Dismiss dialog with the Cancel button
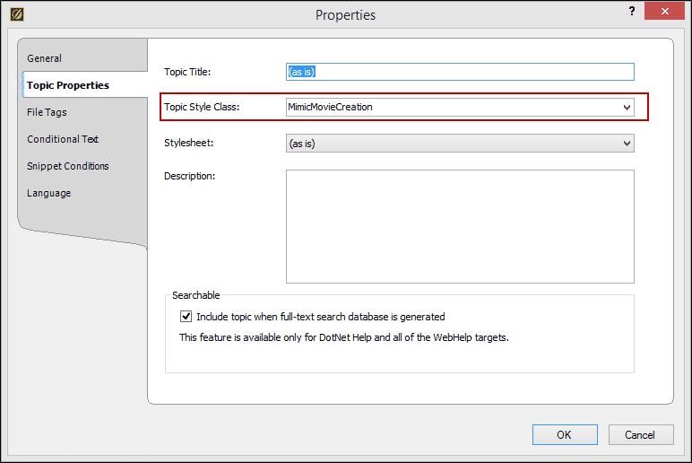 pyautogui.click(x=641, y=434)
